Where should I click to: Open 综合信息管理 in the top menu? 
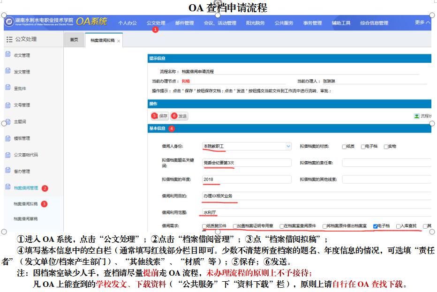[x=374, y=23]
